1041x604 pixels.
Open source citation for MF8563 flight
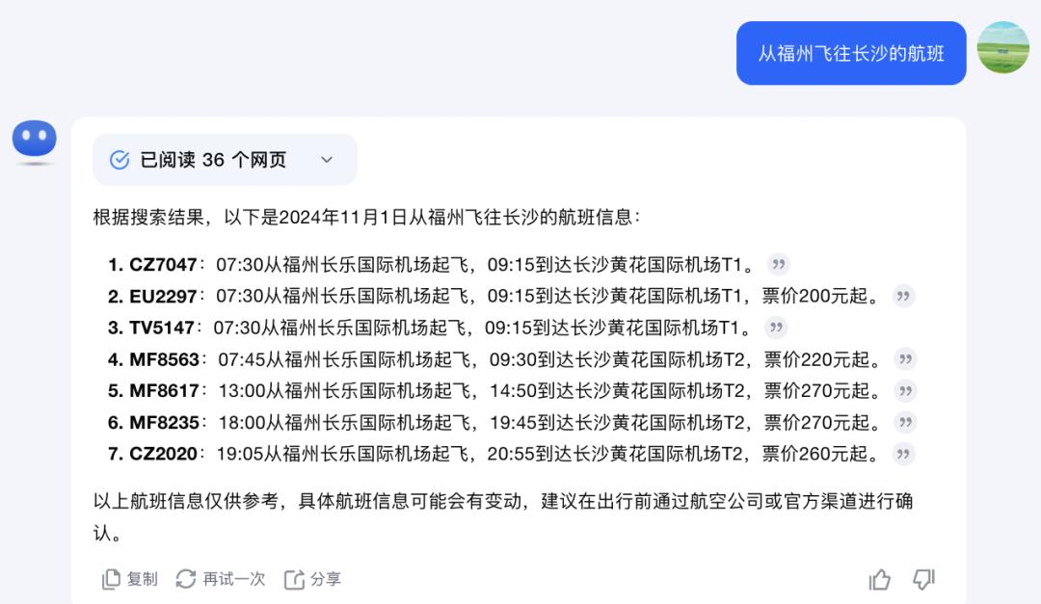pos(904,359)
